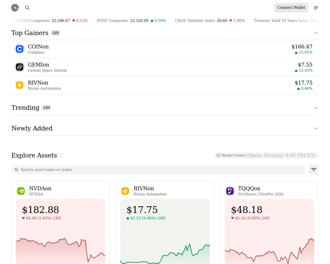330x264 pixels.
Task: Click the NASDAQ Composite ticker
Action: pyautogui.click(x=50, y=21)
